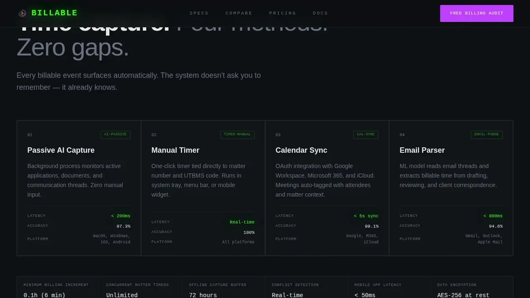Open the Specs nav item
The image size is (530, 298).
(x=199, y=13)
